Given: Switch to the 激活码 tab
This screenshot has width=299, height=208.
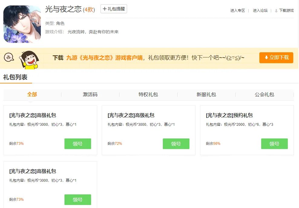Looking at the screenshot, I should pyautogui.click(x=90, y=94).
